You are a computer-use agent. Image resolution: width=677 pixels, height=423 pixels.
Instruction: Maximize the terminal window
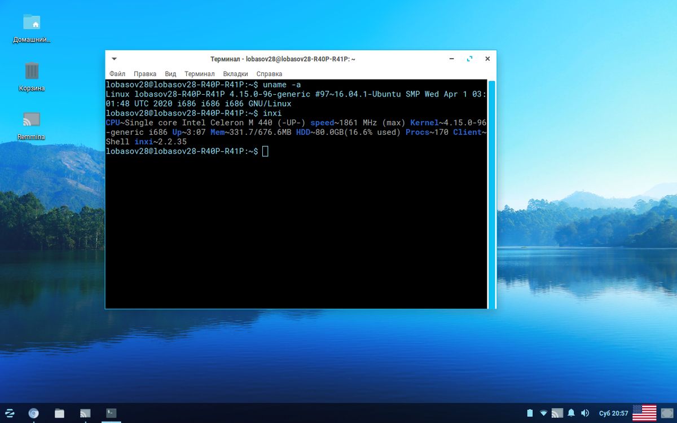click(x=469, y=59)
